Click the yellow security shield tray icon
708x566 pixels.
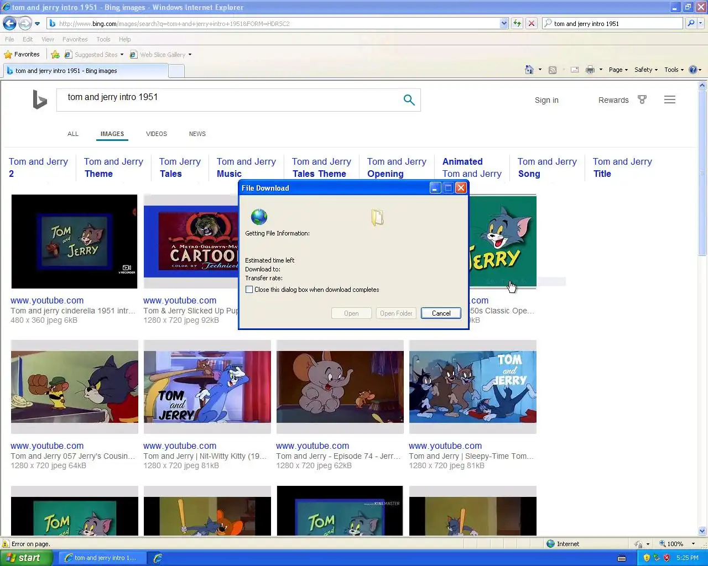pos(646,558)
